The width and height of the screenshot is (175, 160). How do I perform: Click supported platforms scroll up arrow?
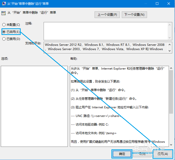click(169, 45)
